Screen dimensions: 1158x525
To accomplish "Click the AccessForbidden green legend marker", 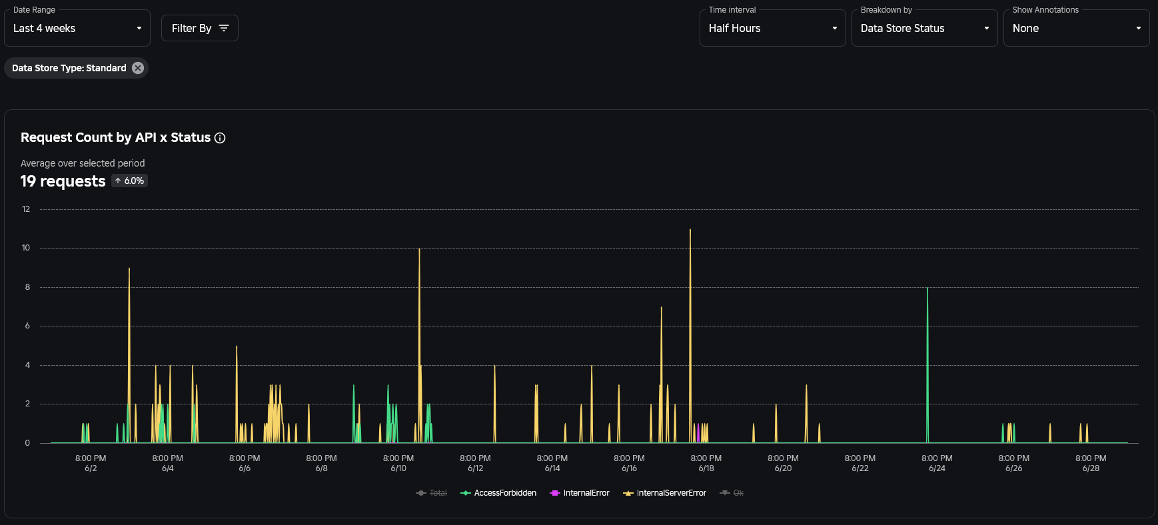I will (x=466, y=493).
